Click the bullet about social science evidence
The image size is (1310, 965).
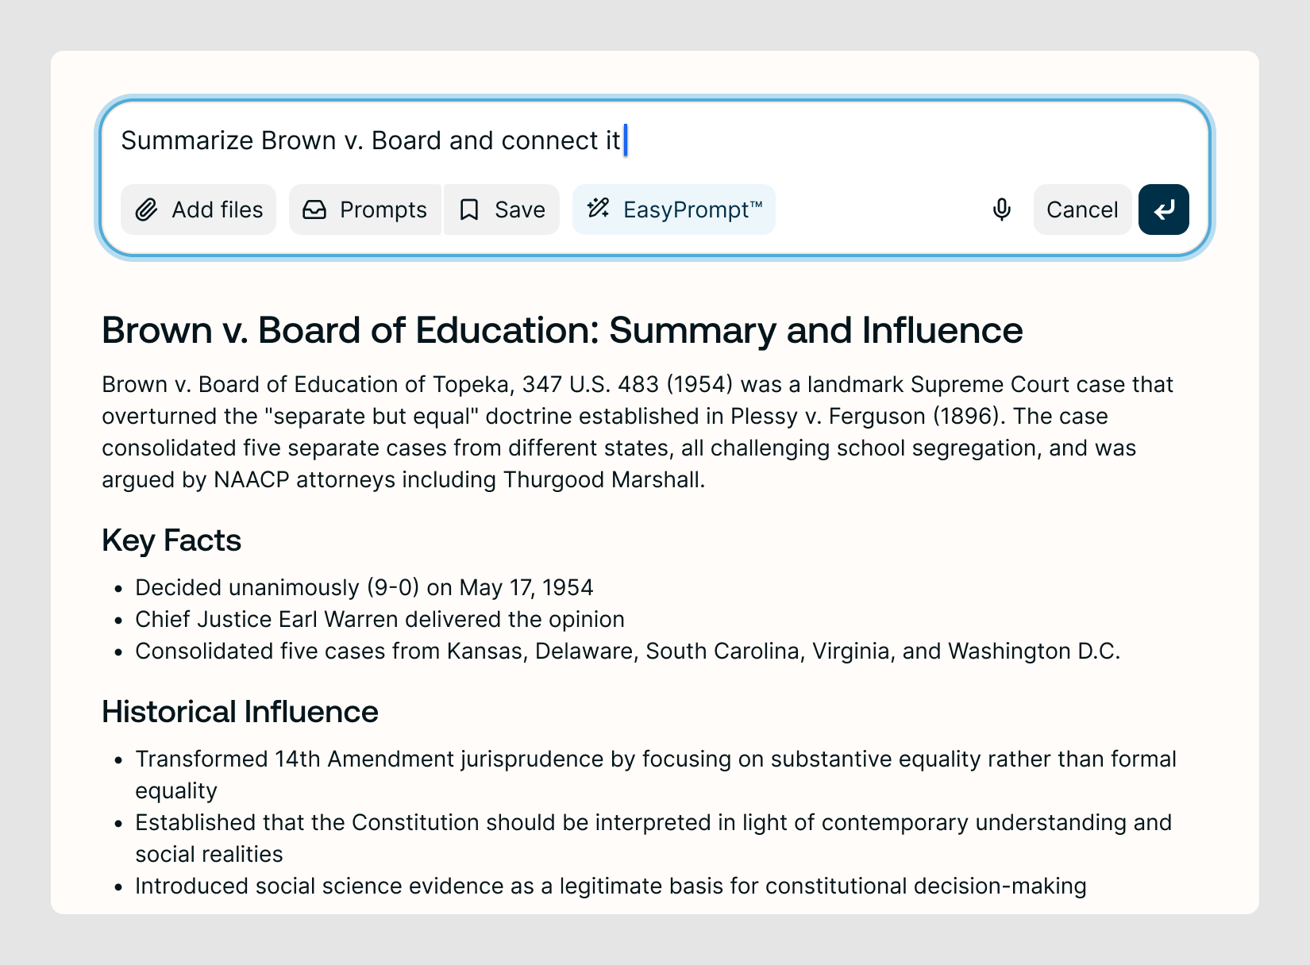click(x=611, y=886)
